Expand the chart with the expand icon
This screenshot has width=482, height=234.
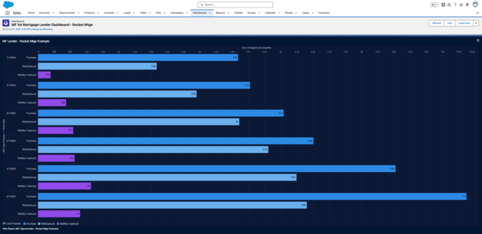[478, 41]
